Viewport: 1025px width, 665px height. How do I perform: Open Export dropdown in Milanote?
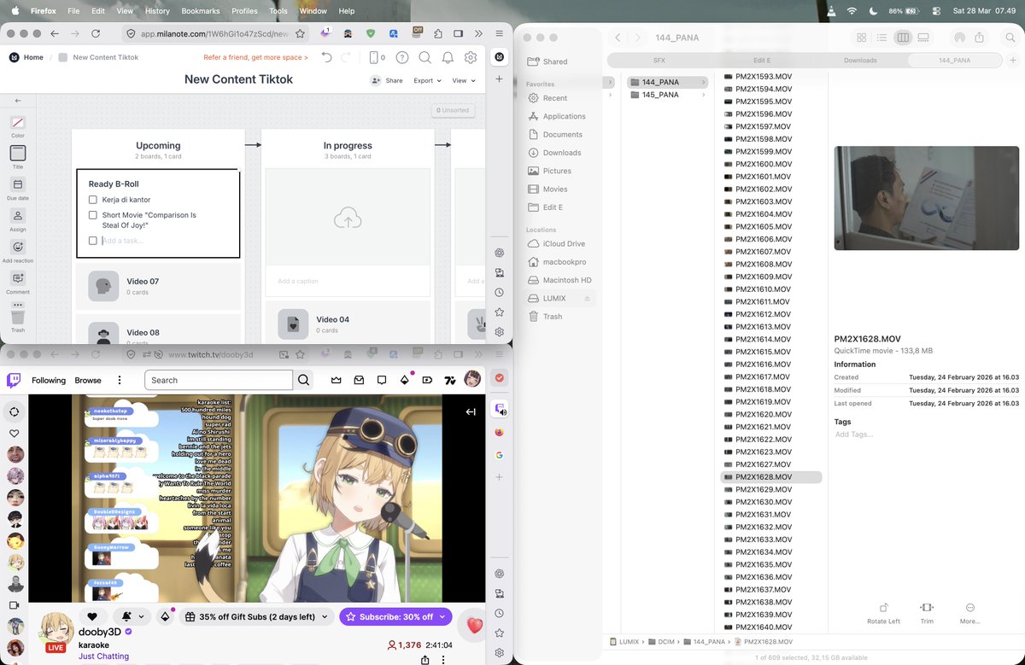427,80
